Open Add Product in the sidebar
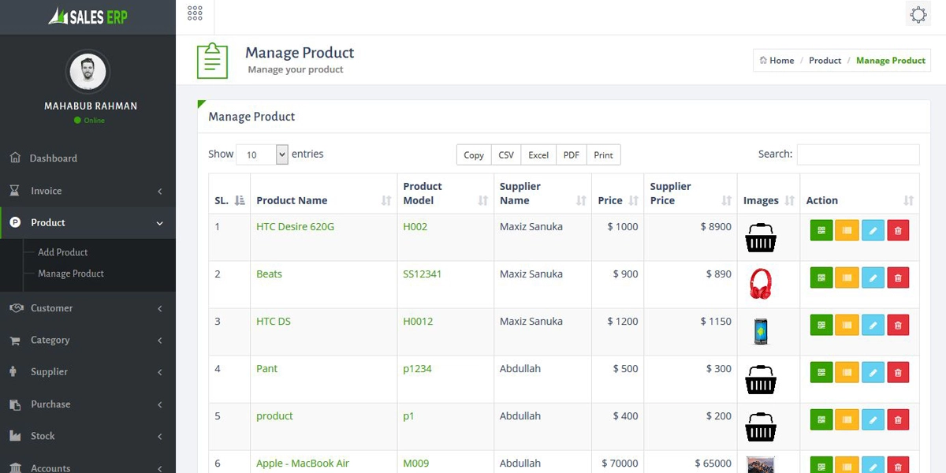The width and height of the screenshot is (946, 473). pos(63,252)
